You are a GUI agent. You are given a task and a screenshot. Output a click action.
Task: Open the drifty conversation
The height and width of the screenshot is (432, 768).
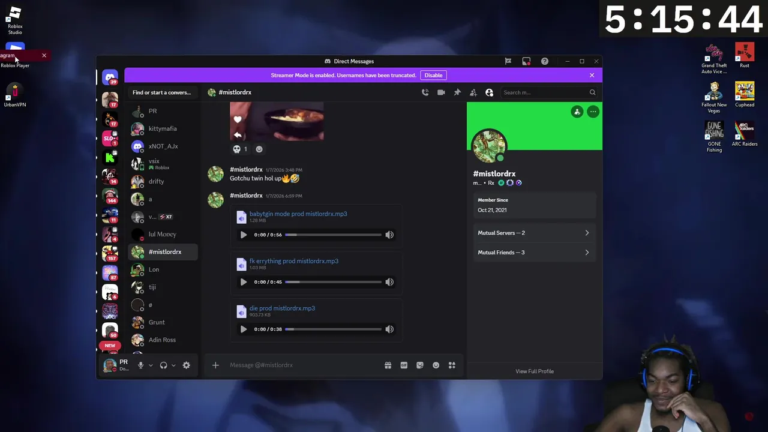[163, 181]
